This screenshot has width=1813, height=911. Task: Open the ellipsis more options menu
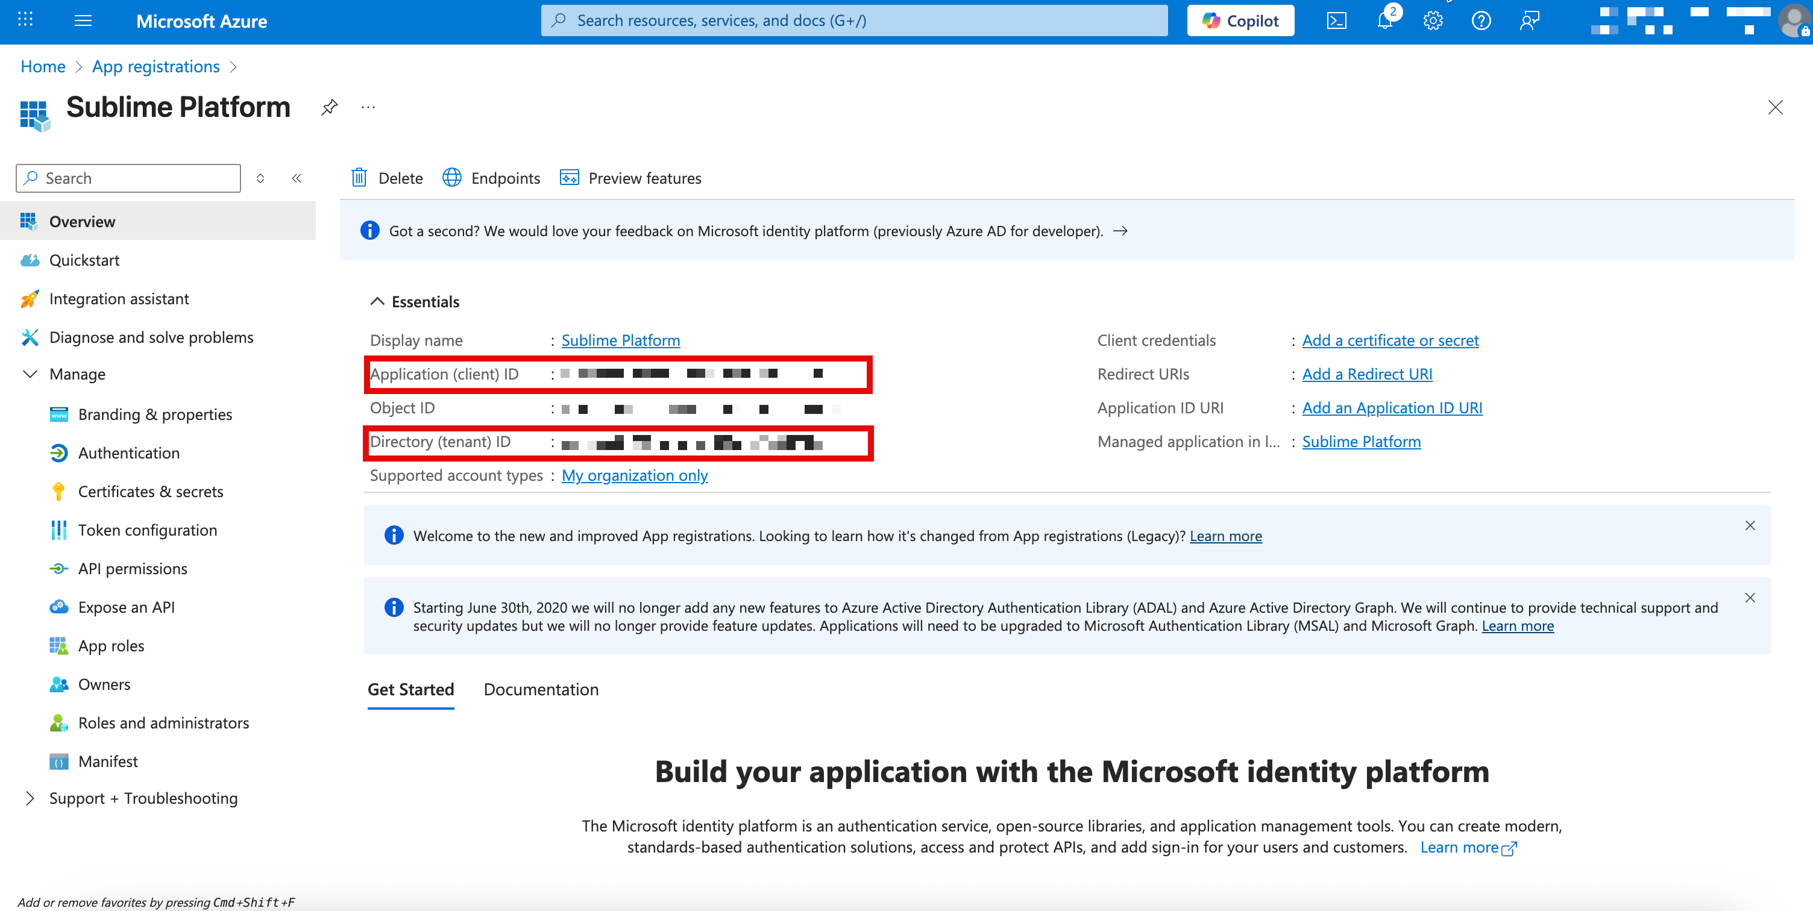[x=368, y=107]
